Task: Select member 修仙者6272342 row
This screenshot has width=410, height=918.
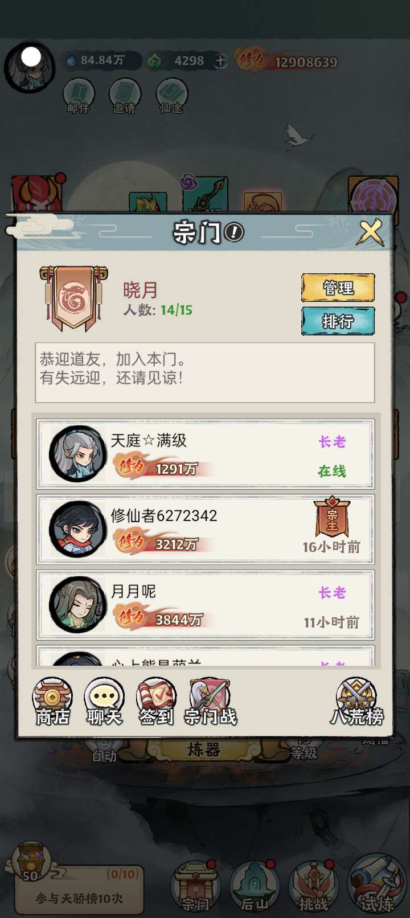Action: coord(205,529)
